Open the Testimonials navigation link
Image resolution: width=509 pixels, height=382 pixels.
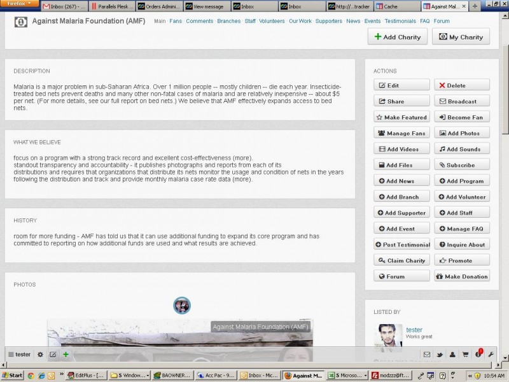pos(400,21)
